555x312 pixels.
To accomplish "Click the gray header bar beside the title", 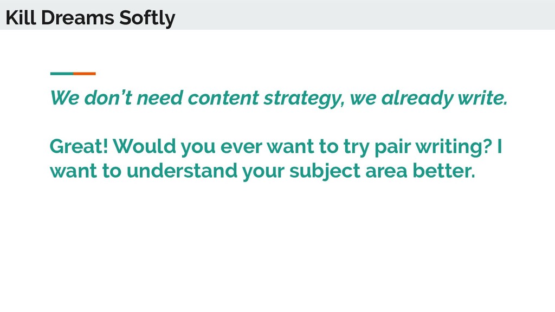I will point(365,15).
